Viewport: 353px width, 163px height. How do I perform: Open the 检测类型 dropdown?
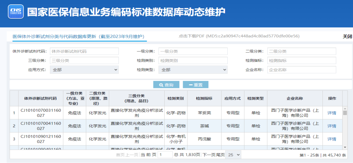[193, 70]
